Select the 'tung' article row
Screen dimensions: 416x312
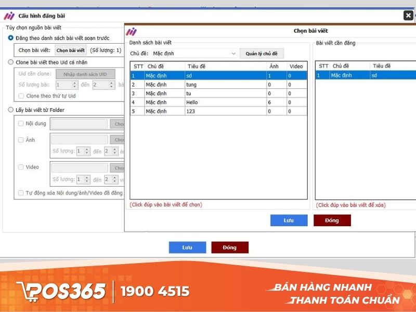click(x=219, y=85)
